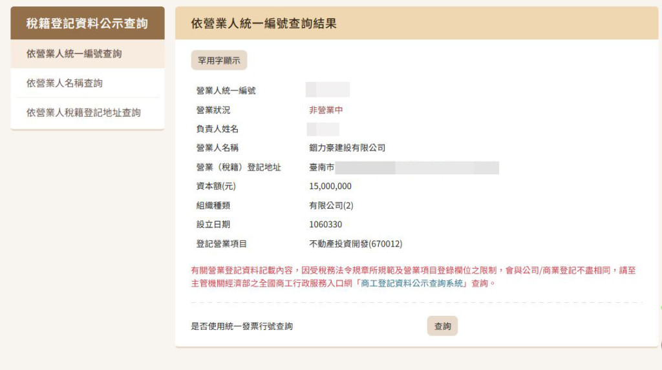Viewport: 662px width, 370px height.
Task: Click 稅籍登記資料公示查詢 sidebar header
Action: tap(87, 24)
